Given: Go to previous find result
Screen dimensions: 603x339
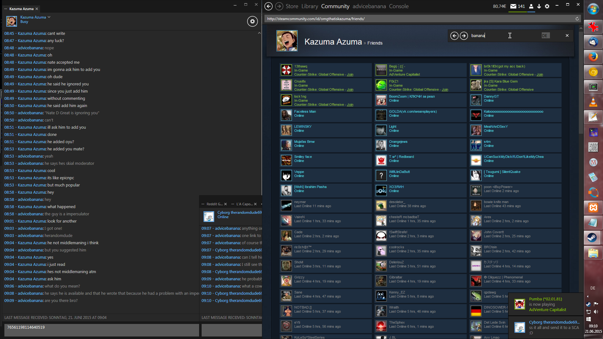Looking at the screenshot, I should (454, 36).
